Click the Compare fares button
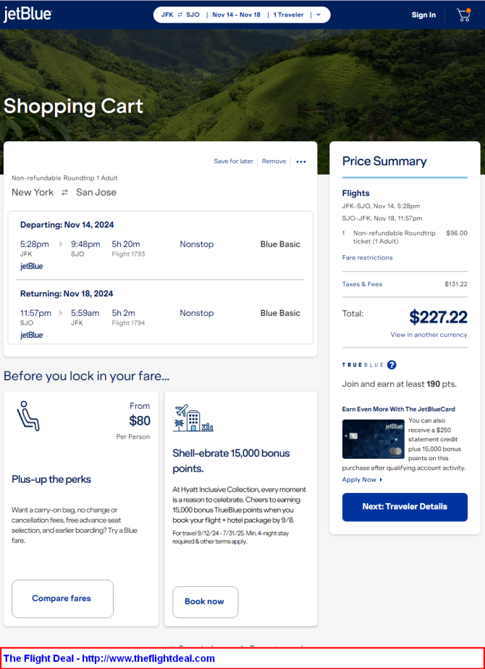 pyautogui.click(x=62, y=599)
